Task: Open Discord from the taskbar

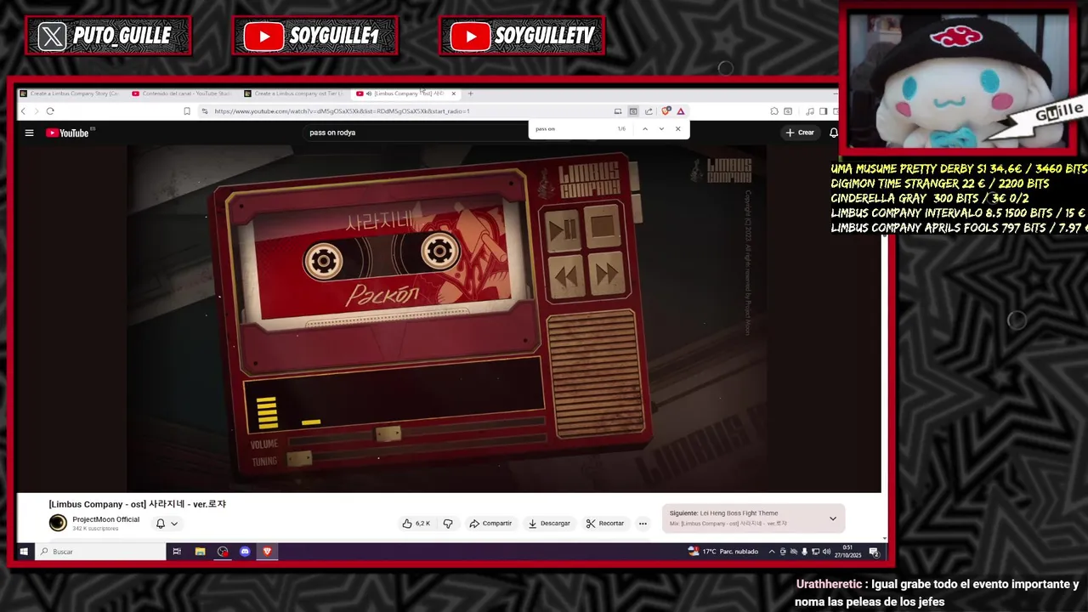Action: click(245, 552)
